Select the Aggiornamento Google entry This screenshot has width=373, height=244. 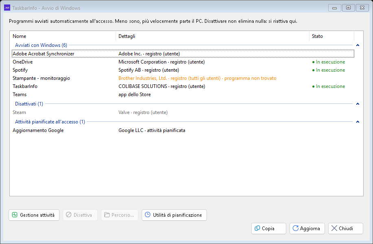[x=183, y=130]
